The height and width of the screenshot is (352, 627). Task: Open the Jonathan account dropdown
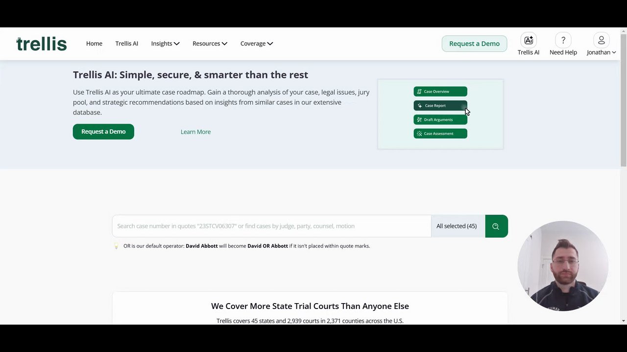point(601,52)
